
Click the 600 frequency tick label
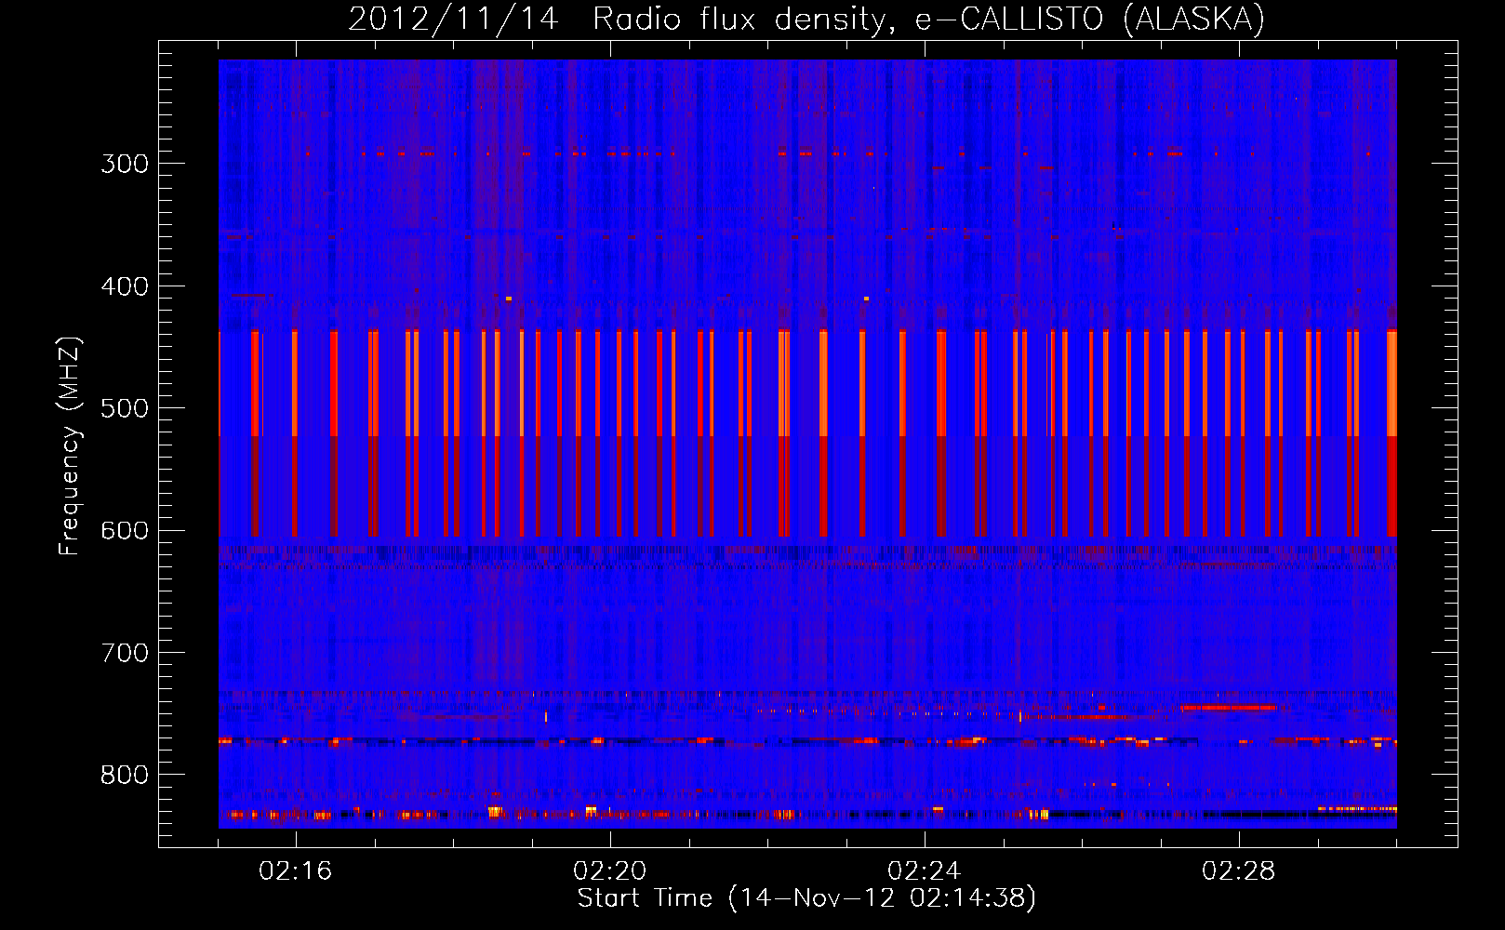point(125,531)
